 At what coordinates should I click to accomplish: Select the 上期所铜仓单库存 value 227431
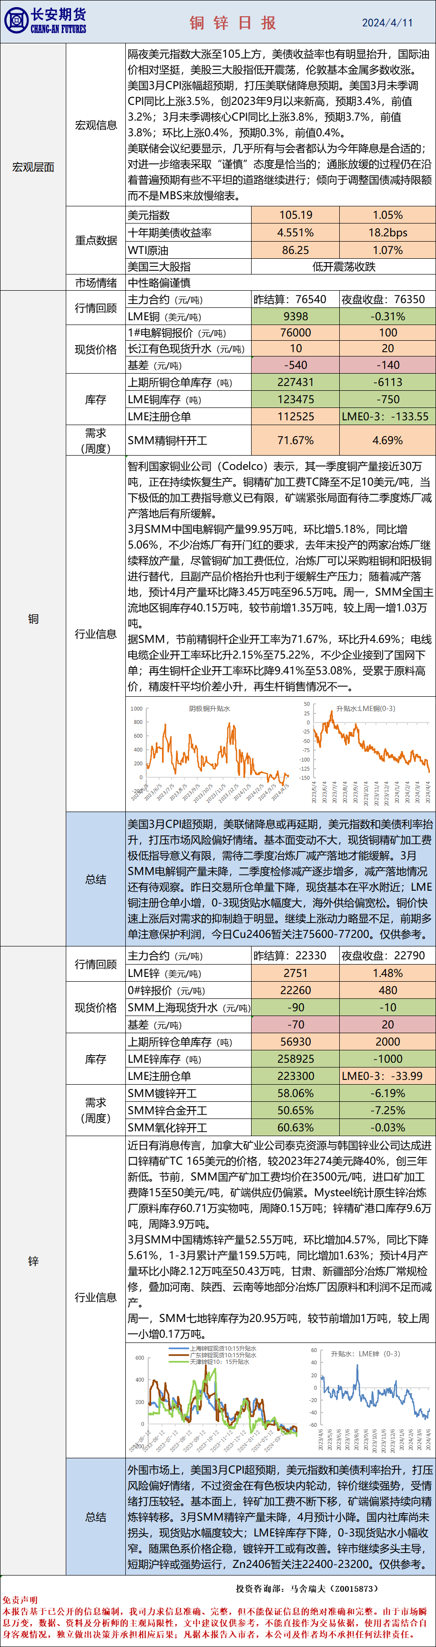(x=295, y=382)
